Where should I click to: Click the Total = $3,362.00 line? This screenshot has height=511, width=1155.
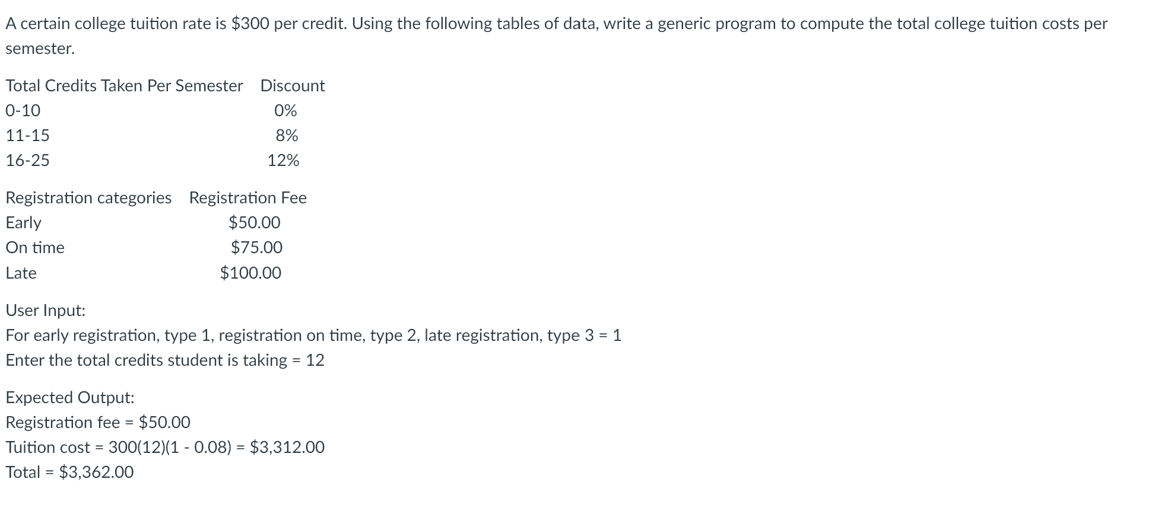pos(69,472)
